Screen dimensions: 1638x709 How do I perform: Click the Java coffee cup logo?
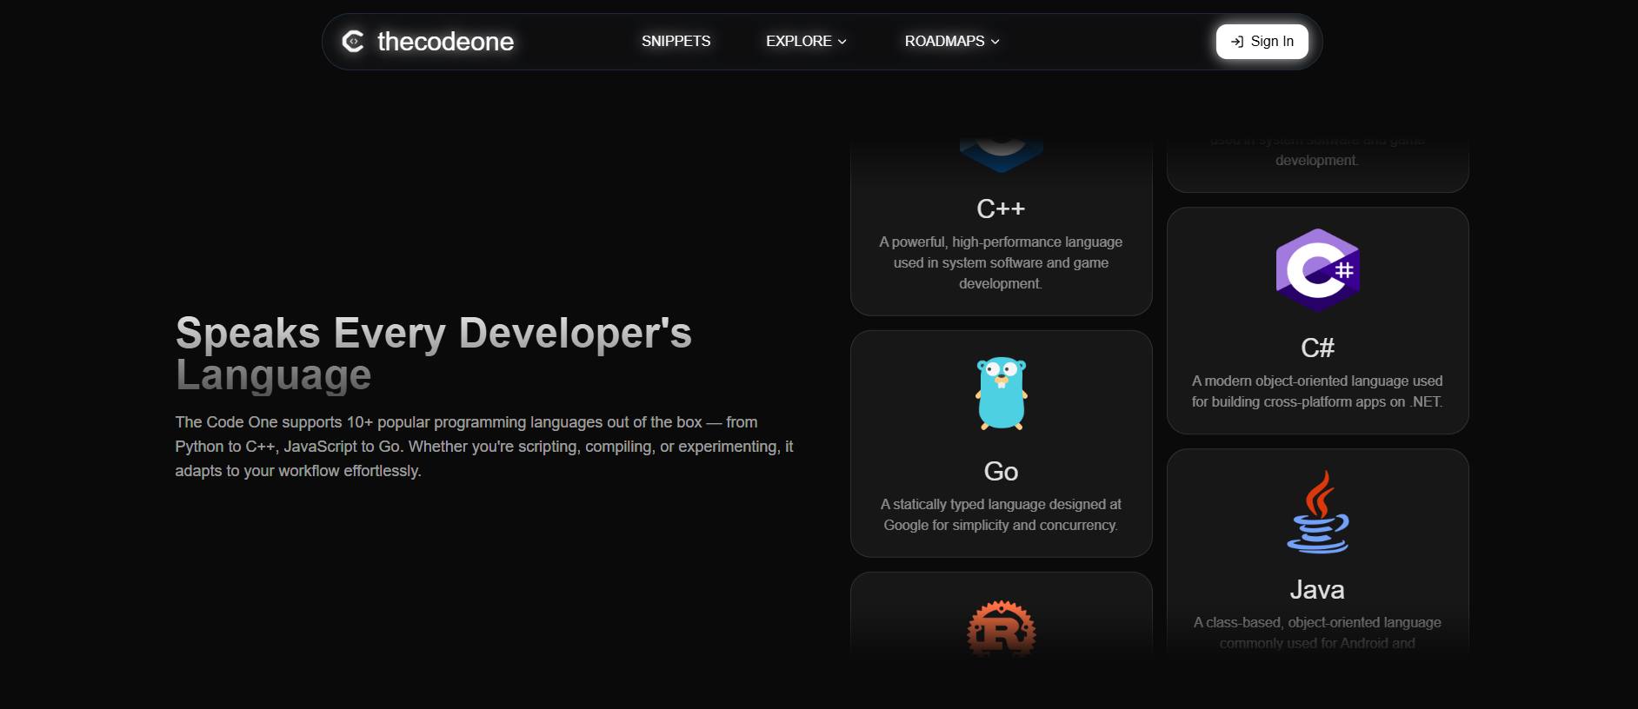[1317, 513]
